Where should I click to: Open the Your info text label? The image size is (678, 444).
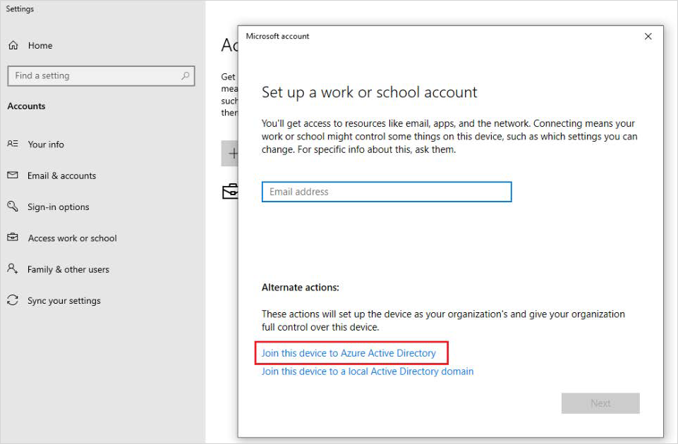(x=46, y=144)
